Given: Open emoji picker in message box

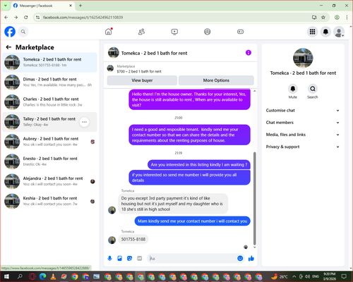Looking at the screenshot, I should pos(240,259).
